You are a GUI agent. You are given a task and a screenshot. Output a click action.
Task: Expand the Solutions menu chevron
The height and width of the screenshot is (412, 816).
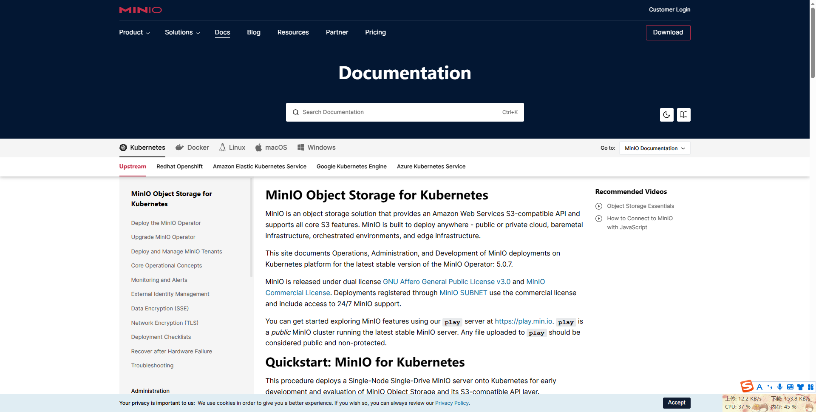198,33
